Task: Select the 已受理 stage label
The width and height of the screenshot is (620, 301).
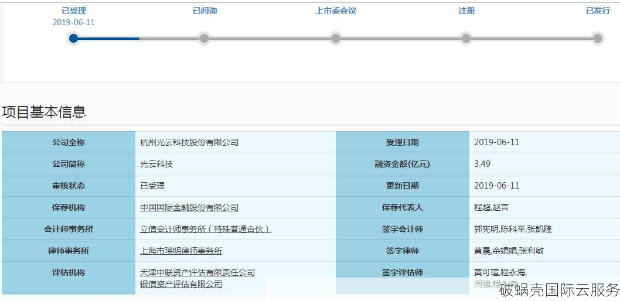Action: (x=74, y=11)
